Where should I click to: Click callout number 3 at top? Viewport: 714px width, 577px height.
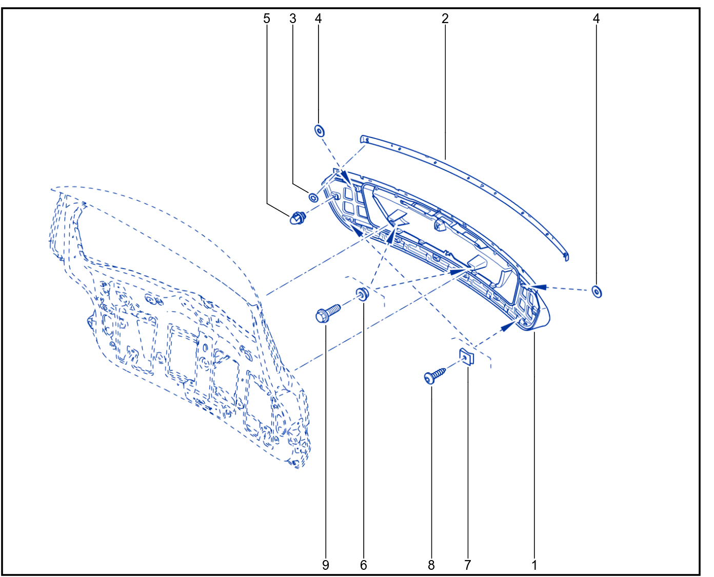click(292, 19)
